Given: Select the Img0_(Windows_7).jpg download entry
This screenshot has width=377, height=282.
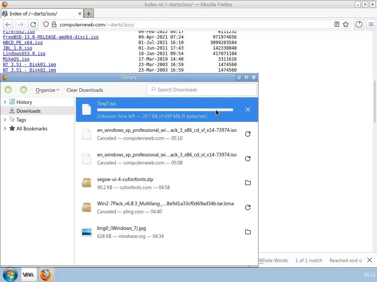Looking at the screenshot, I should (x=167, y=232).
